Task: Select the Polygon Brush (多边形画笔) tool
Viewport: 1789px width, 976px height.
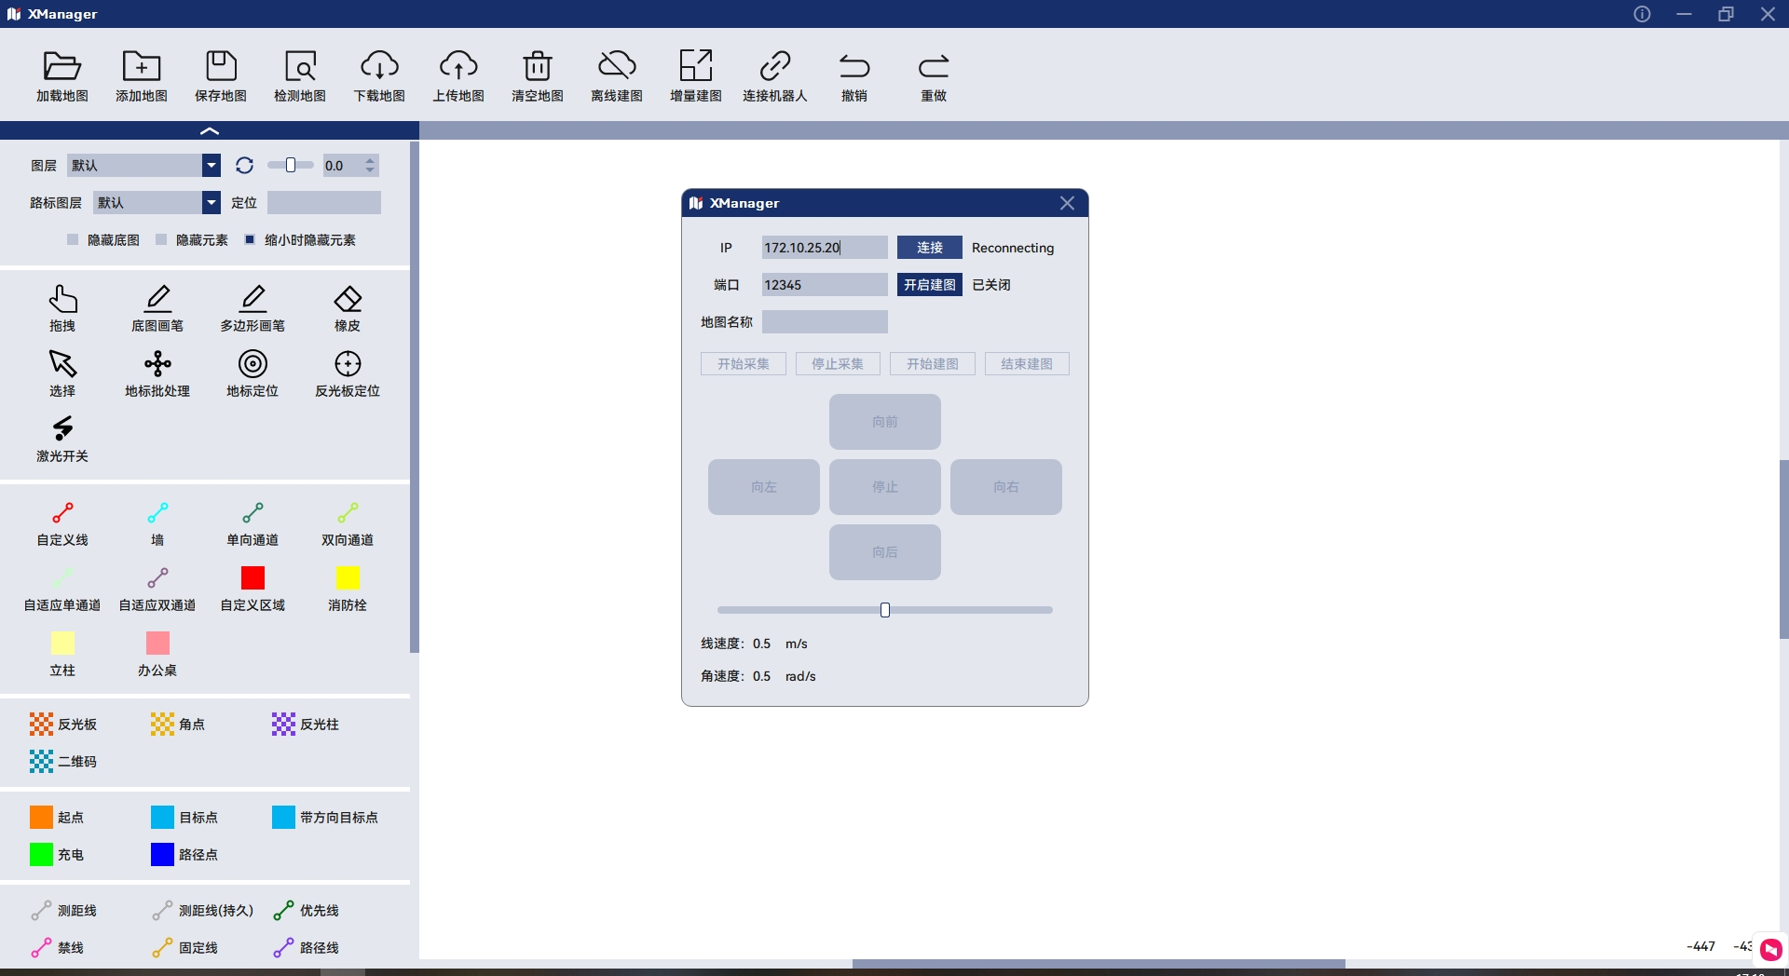Action: coord(253,299)
